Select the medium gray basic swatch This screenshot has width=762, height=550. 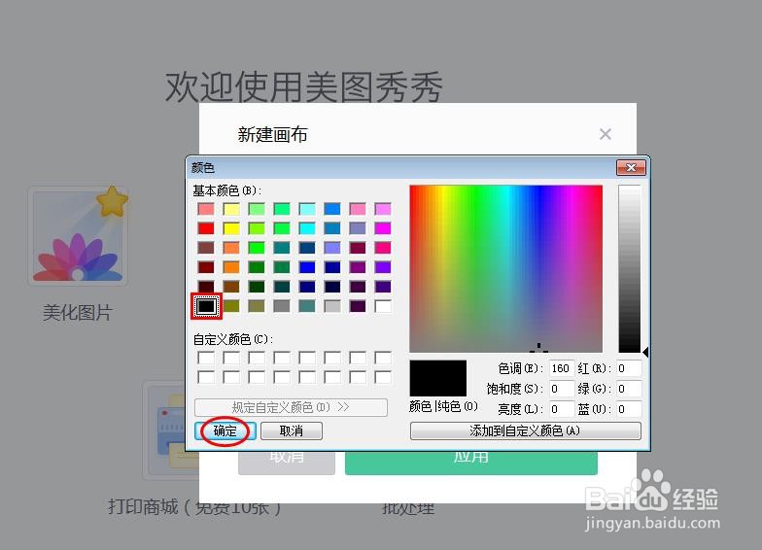click(x=282, y=305)
